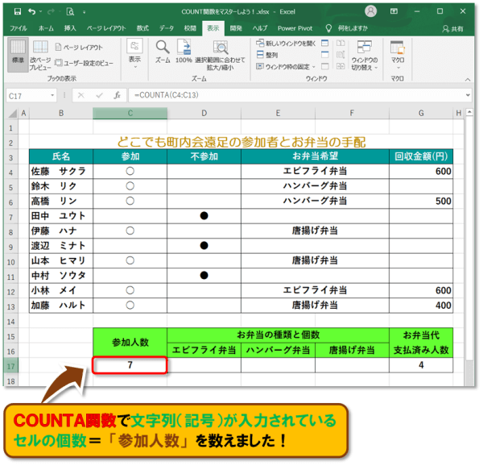Click cell containing 佐藤 サクラ
Screen dimensions: 483x466
(61, 171)
